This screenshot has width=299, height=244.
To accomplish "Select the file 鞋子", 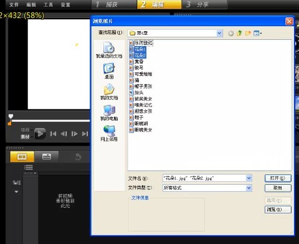I will click(136, 118).
